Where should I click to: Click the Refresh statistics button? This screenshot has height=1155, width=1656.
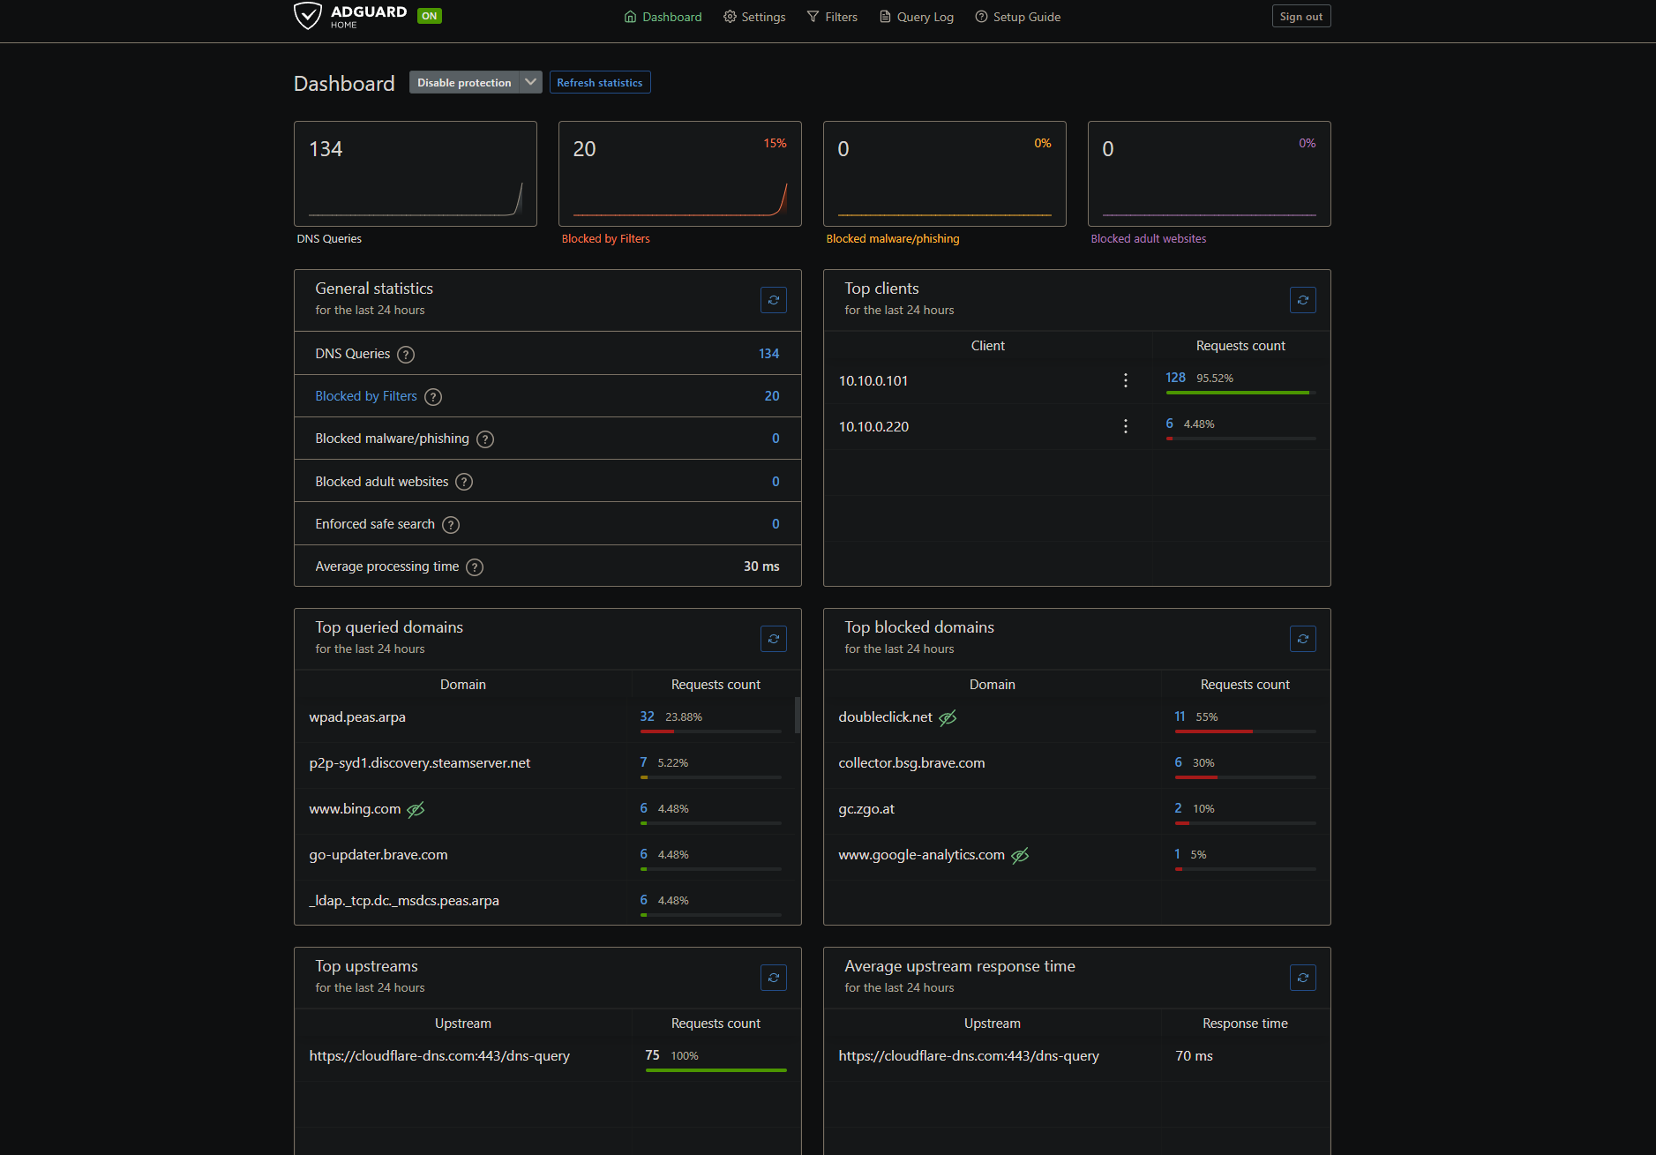click(600, 82)
